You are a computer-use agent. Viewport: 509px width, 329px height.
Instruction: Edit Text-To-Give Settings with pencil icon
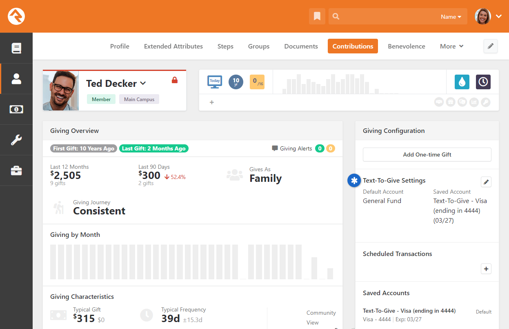point(486,182)
